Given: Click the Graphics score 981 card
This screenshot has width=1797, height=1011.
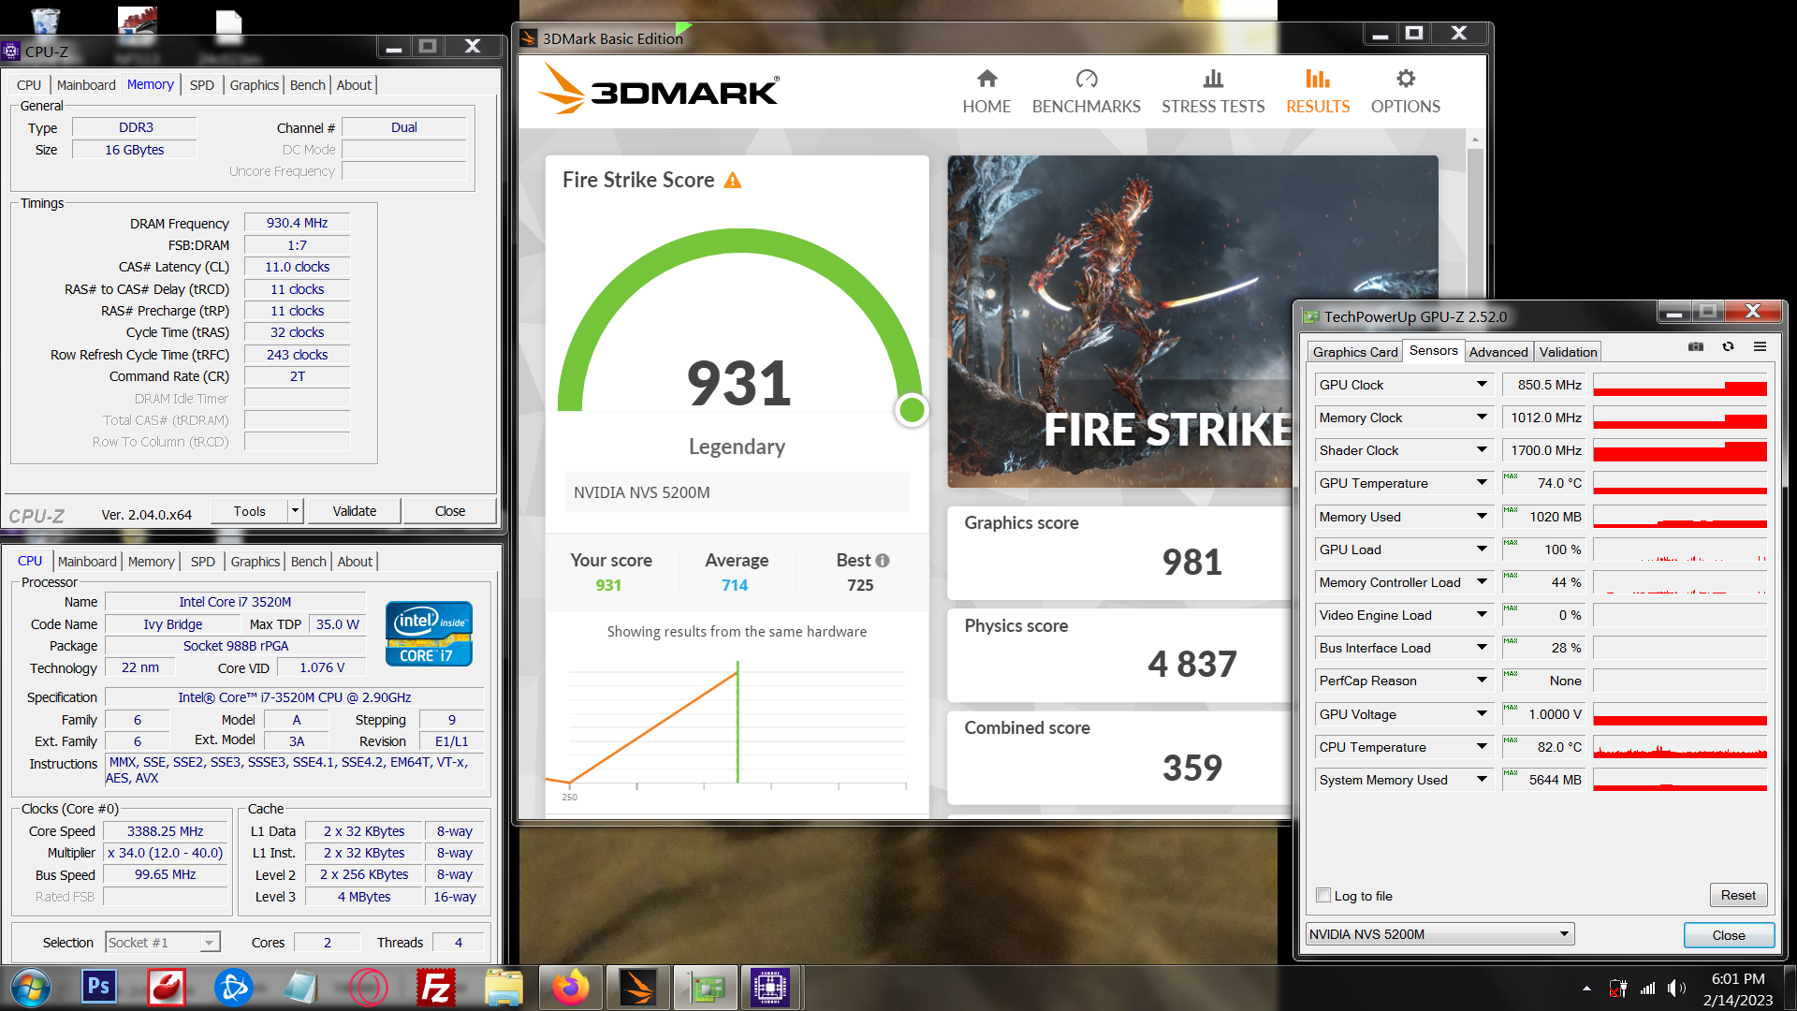Looking at the screenshot, I should coord(1120,553).
